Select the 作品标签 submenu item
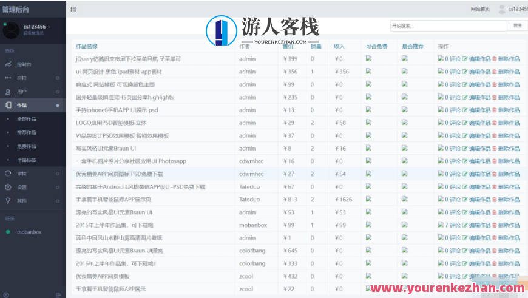This screenshot has height=298, width=528. tap(27, 160)
